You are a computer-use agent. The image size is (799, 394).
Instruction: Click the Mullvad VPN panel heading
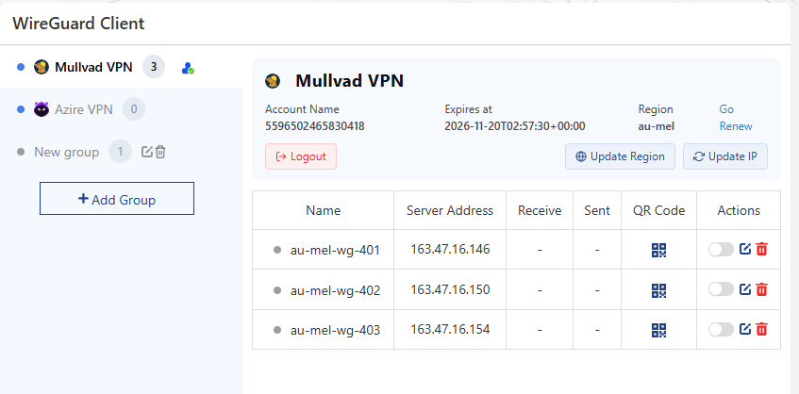[350, 81]
